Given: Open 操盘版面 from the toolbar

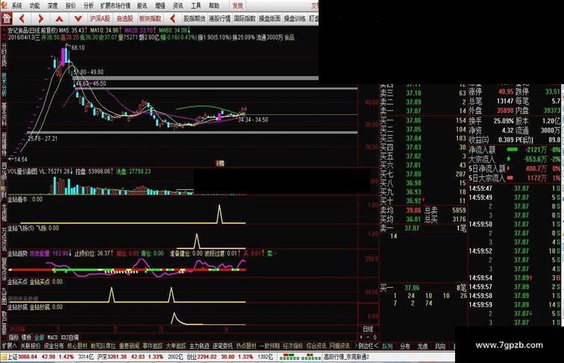Looking at the screenshot, I should pos(270,19).
